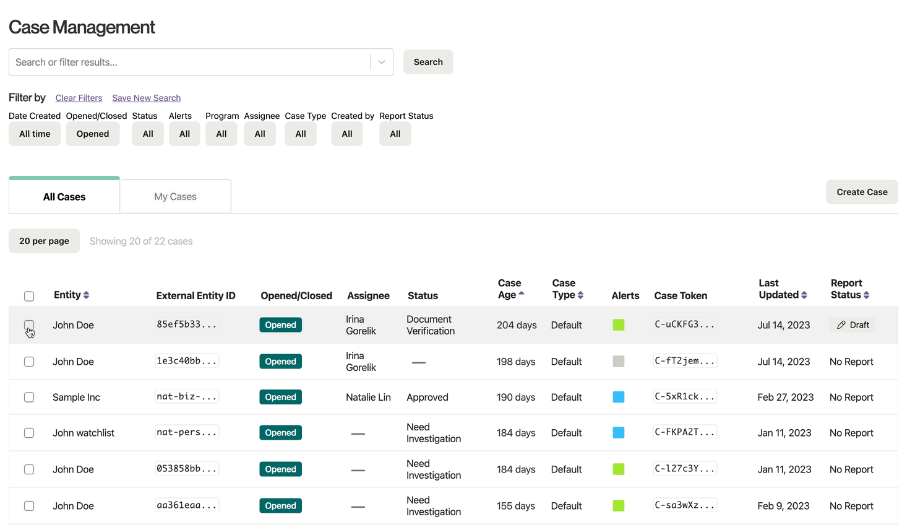Check the John Doe aa361eaa row checkbox
Image resolution: width=902 pixels, height=527 pixels.
tap(29, 506)
